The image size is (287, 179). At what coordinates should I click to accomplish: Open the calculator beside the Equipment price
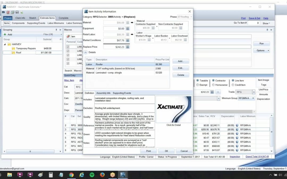128,28
